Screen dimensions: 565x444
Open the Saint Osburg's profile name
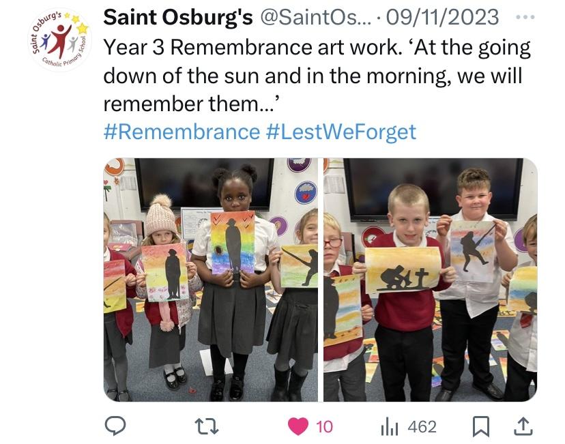pos(178,17)
